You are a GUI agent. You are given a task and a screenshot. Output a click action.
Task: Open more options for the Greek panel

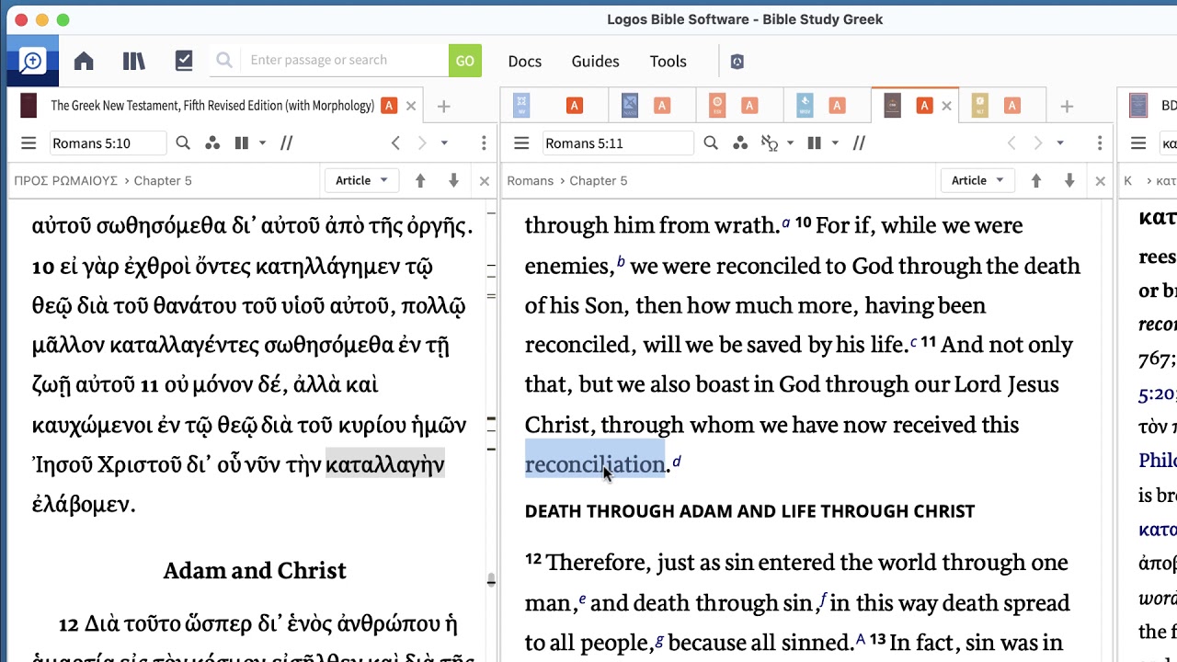click(x=484, y=143)
